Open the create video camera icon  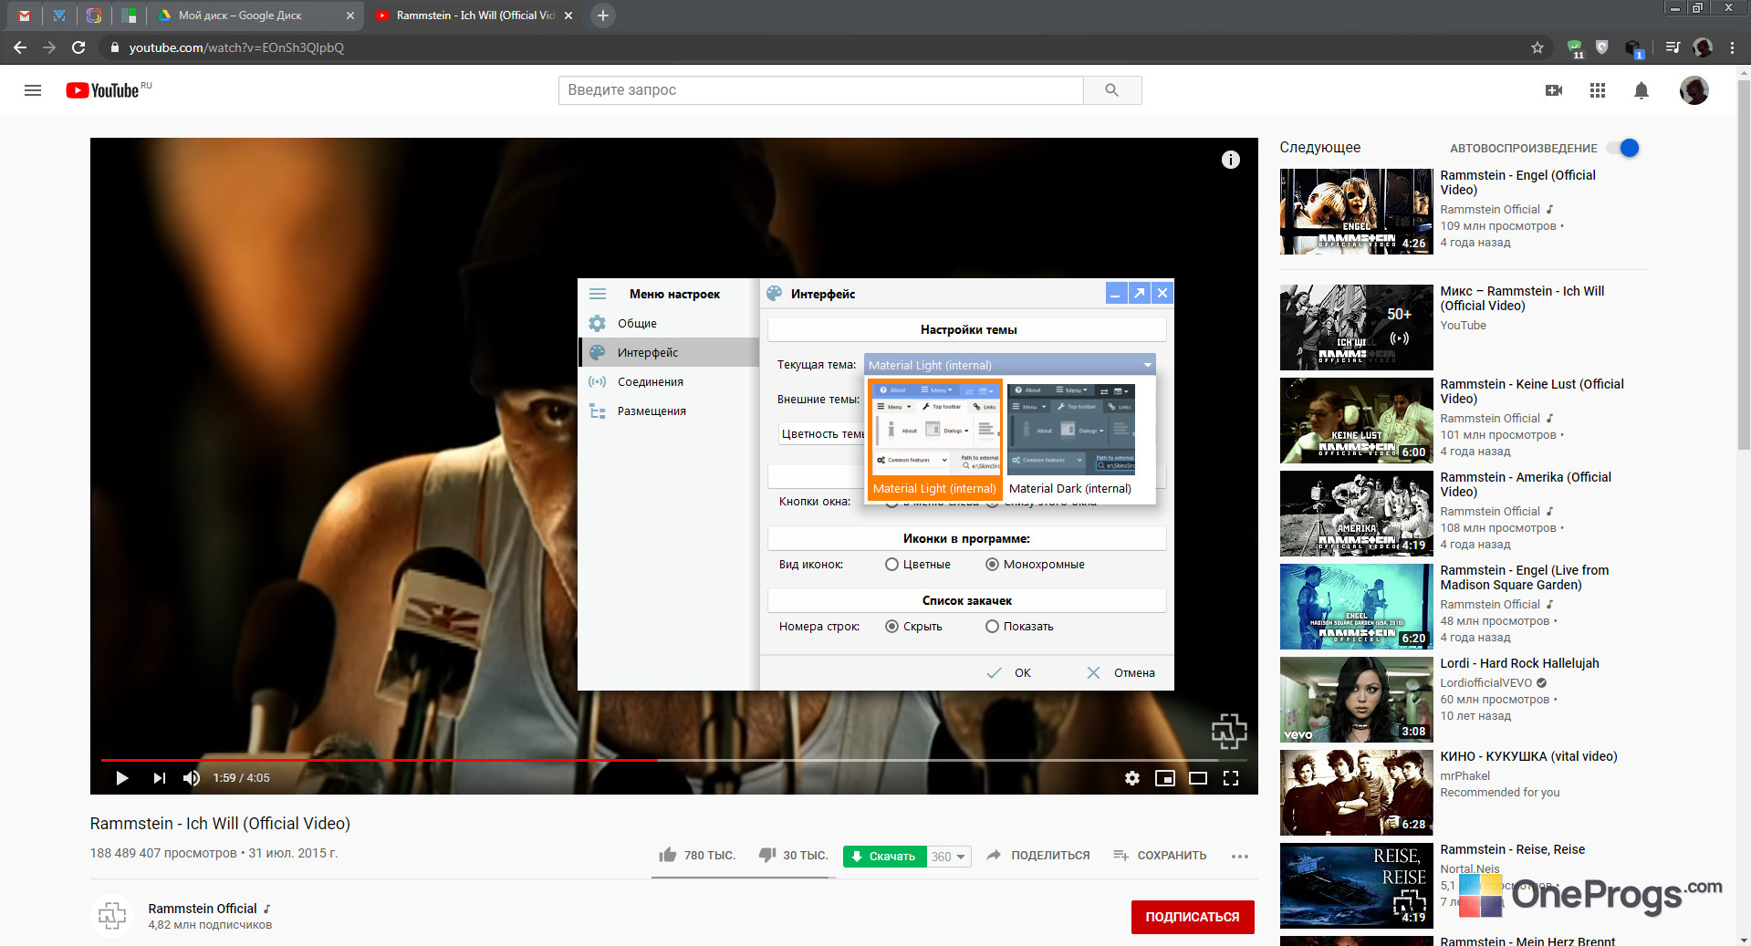(1554, 90)
